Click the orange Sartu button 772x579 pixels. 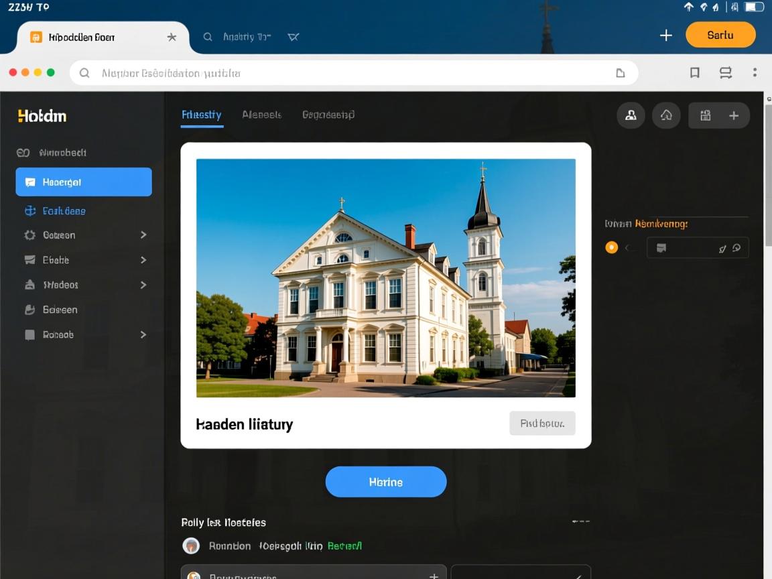point(720,35)
